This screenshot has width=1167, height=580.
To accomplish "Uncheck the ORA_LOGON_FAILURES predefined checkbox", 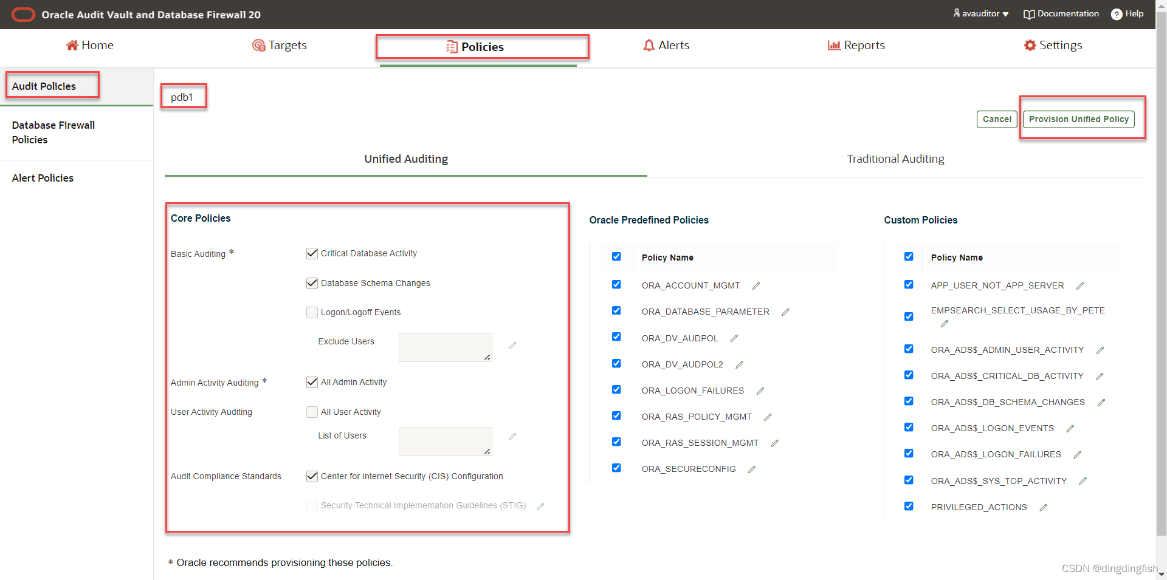I will click(616, 389).
